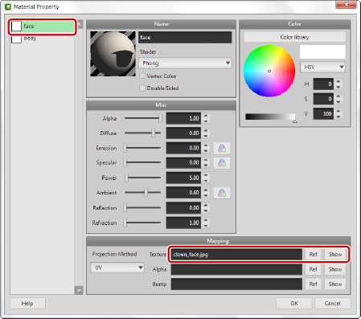
Task: Toggle the Double Sided checkbox
Action: pyautogui.click(x=142, y=88)
